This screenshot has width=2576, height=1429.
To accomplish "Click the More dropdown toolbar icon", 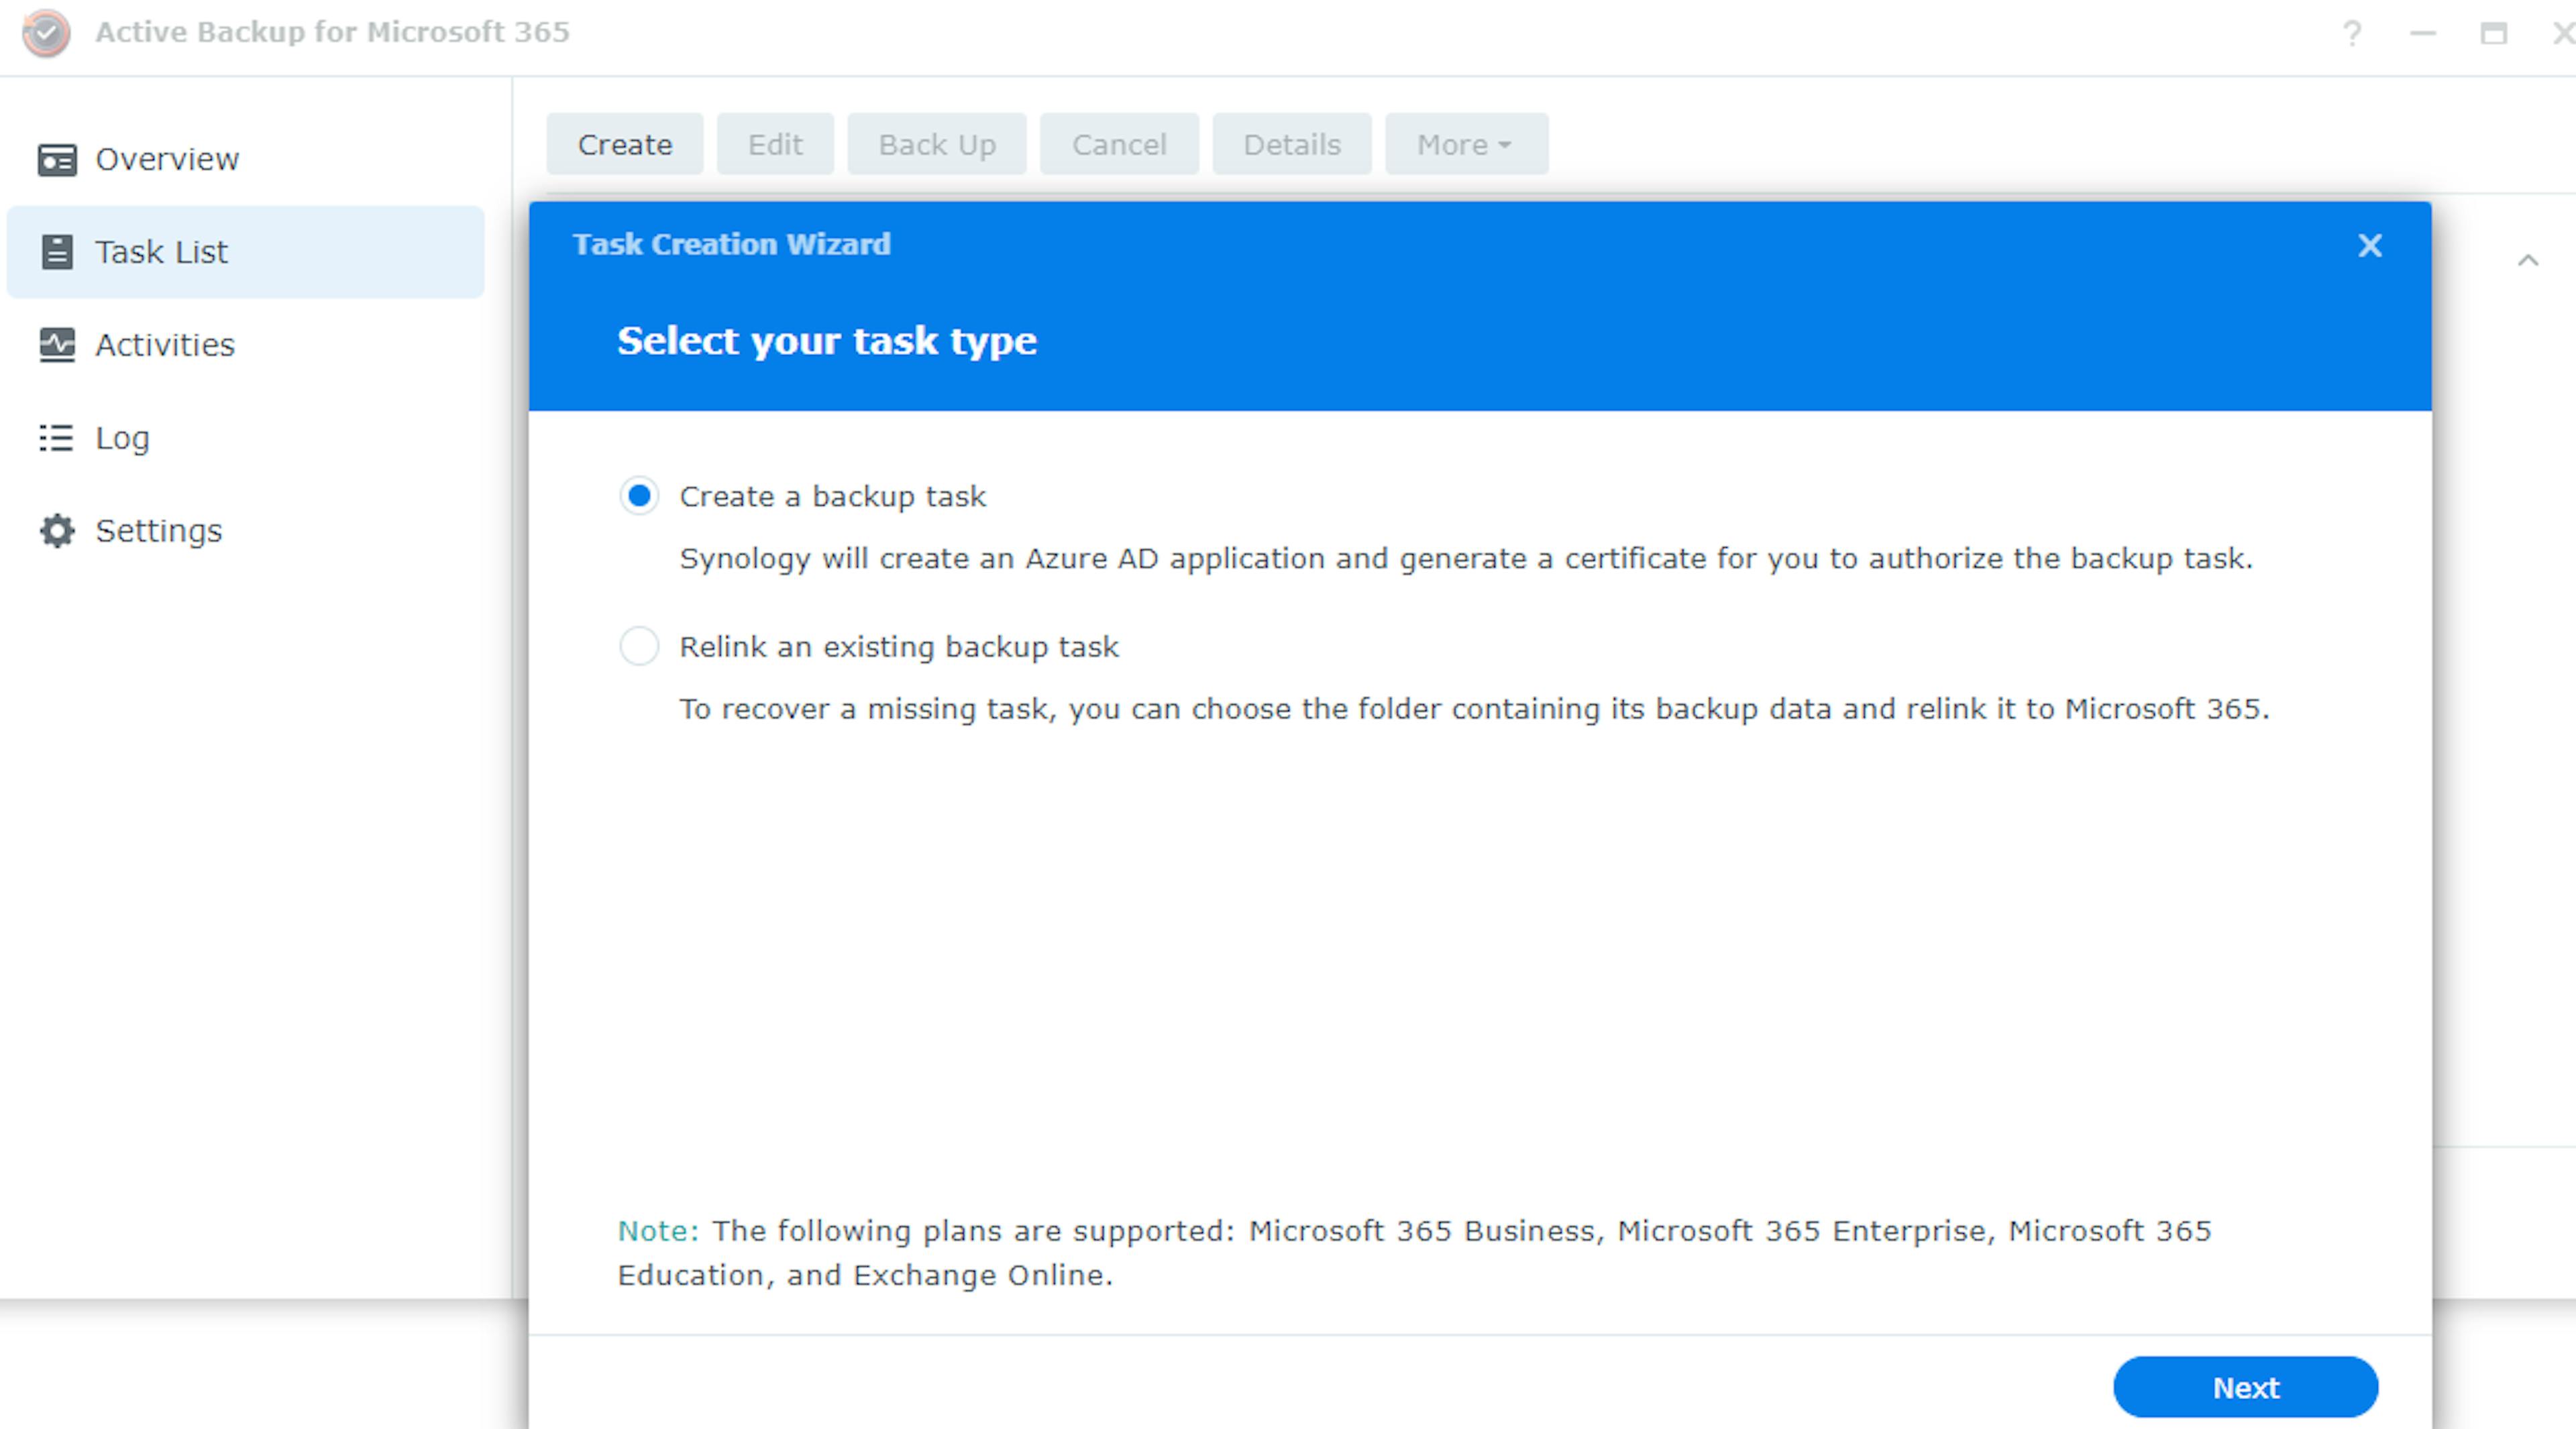I will coord(1466,144).
